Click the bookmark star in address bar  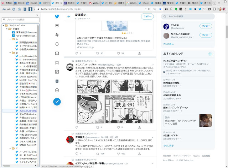point(160,9)
